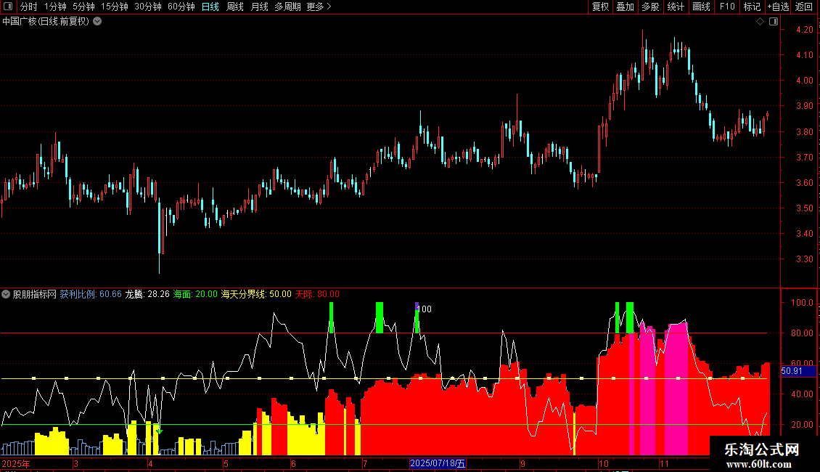Click the 2025/07/18/五 date marker
Screen dimensions: 820x472
(438, 463)
